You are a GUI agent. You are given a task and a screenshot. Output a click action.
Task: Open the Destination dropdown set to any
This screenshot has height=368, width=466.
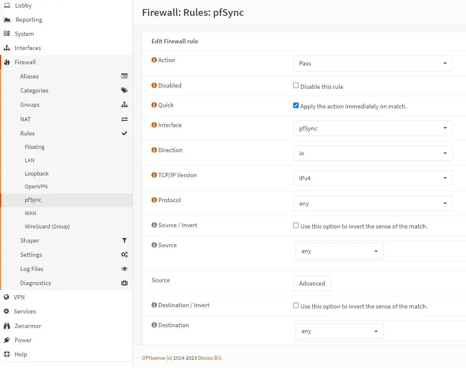tap(339, 331)
